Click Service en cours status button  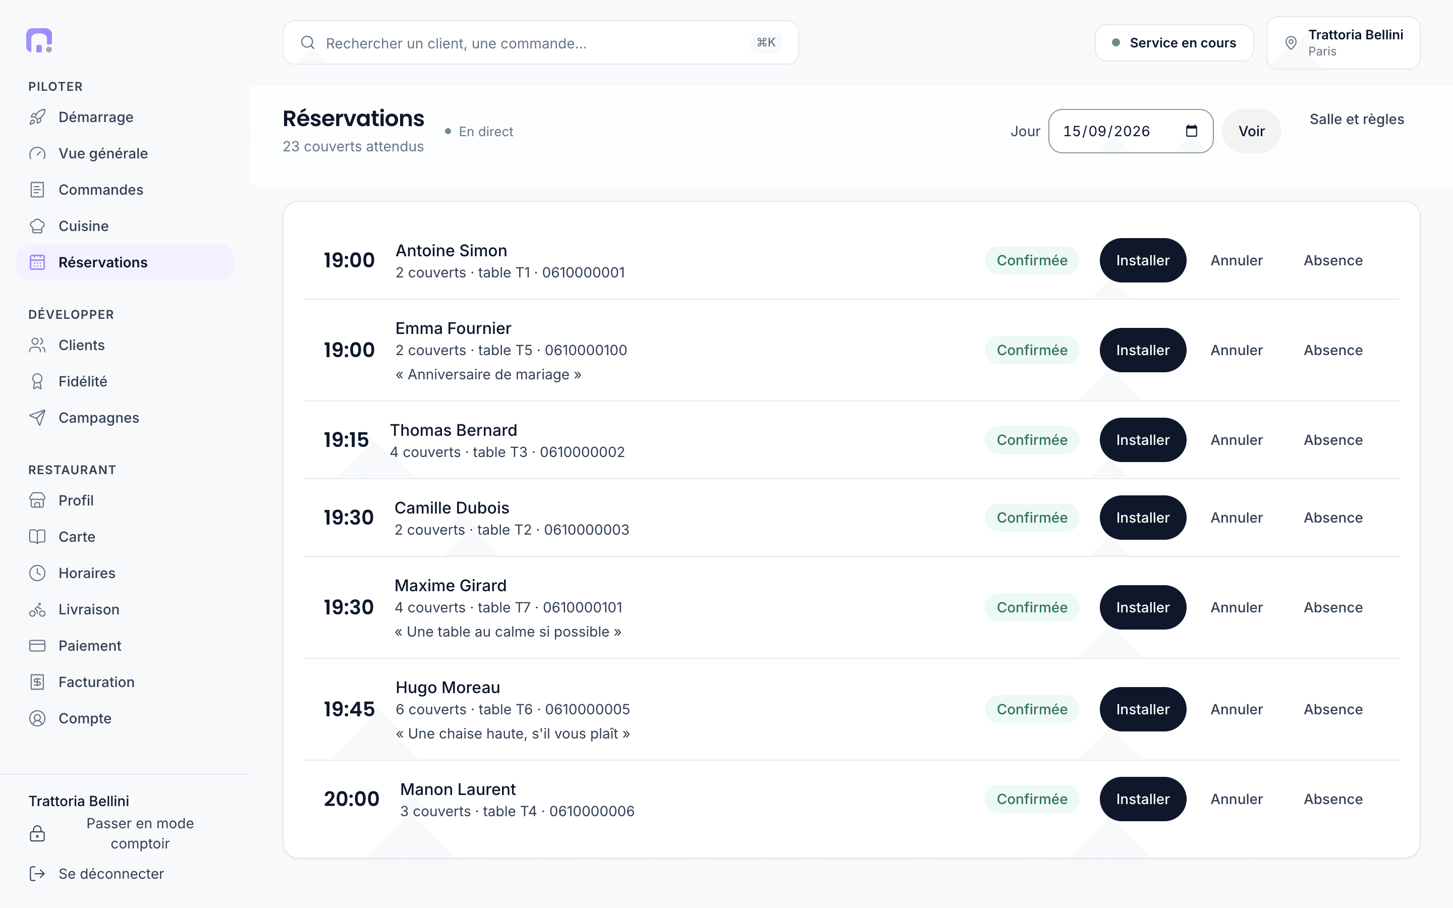click(x=1174, y=43)
